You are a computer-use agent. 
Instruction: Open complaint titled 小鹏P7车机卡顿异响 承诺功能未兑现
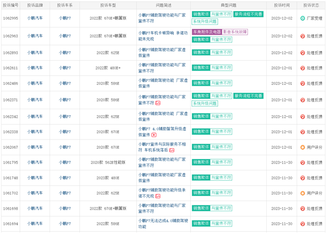point(163,36)
